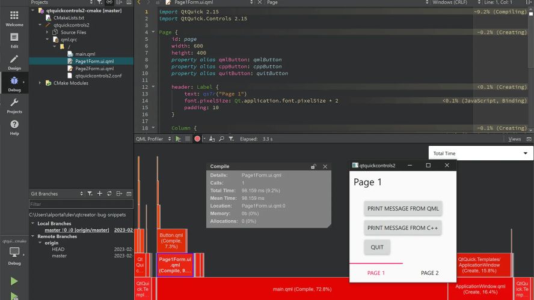Refresh the Git Branches list
Viewport: 534px width, 300px height.
pos(109,194)
